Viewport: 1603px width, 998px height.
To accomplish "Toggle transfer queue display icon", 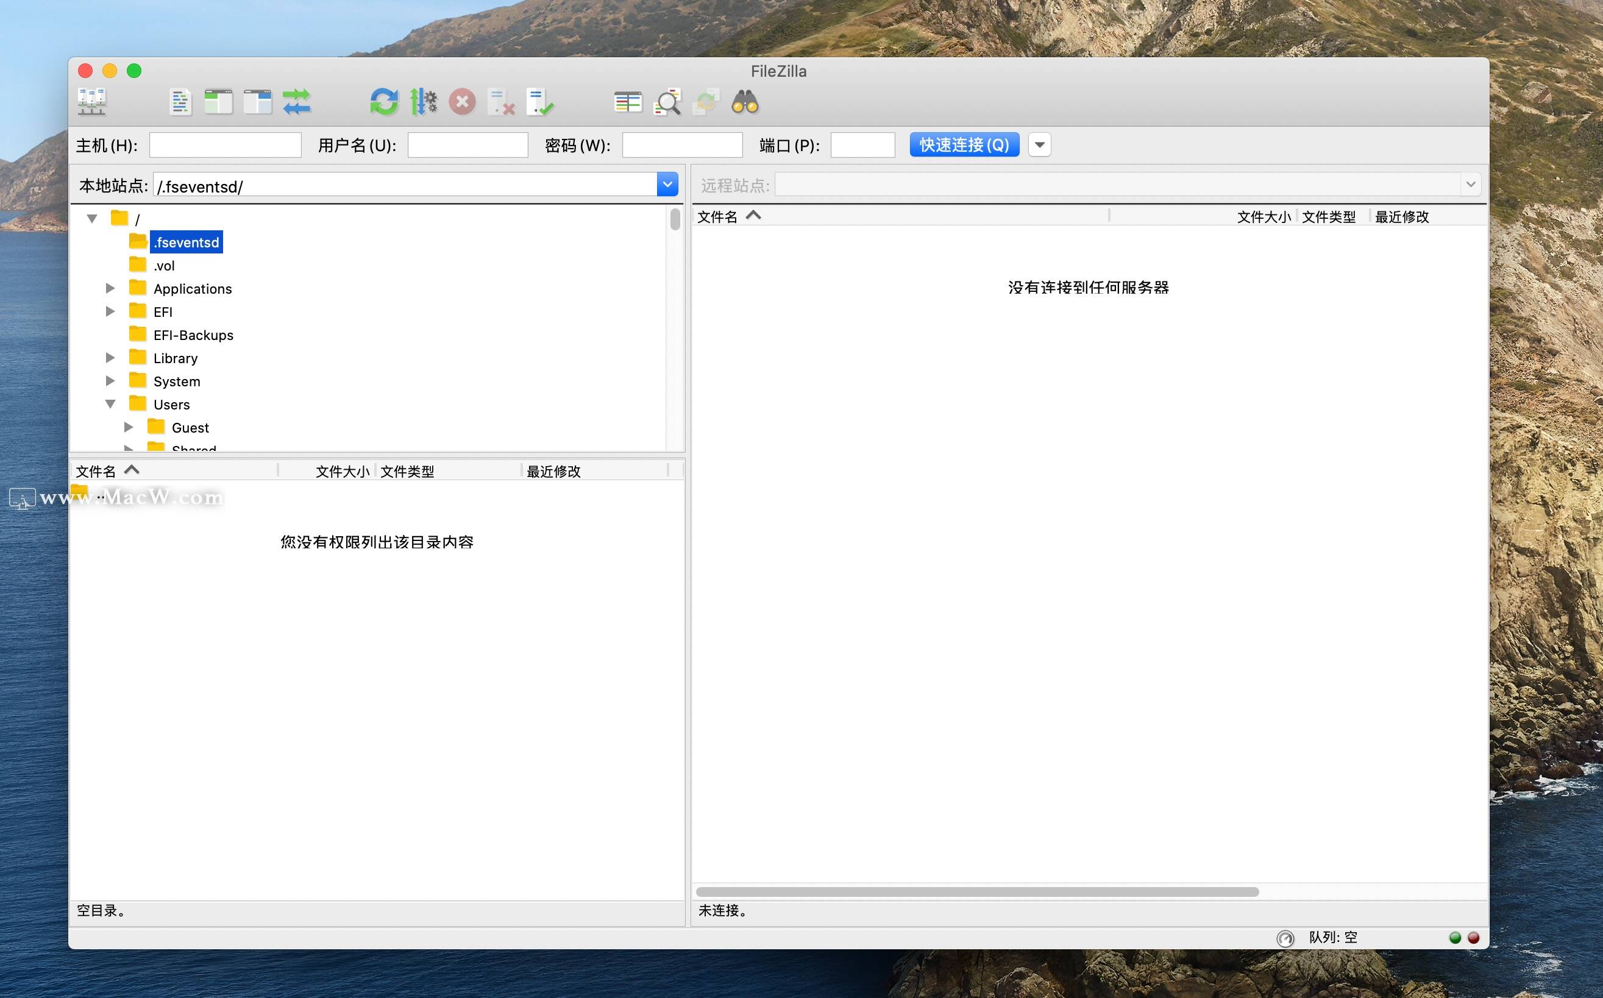I will (296, 102).
